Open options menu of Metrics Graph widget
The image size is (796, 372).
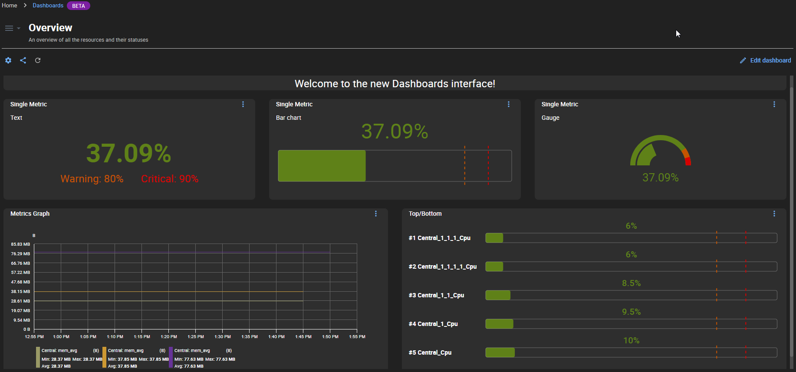(376, 214)
